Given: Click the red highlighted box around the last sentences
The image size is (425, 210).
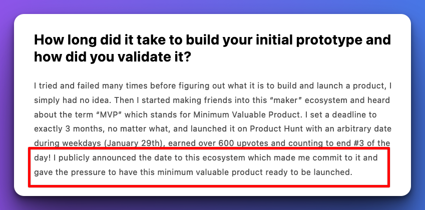Looking at the screenshot, I should pos(209,167).
